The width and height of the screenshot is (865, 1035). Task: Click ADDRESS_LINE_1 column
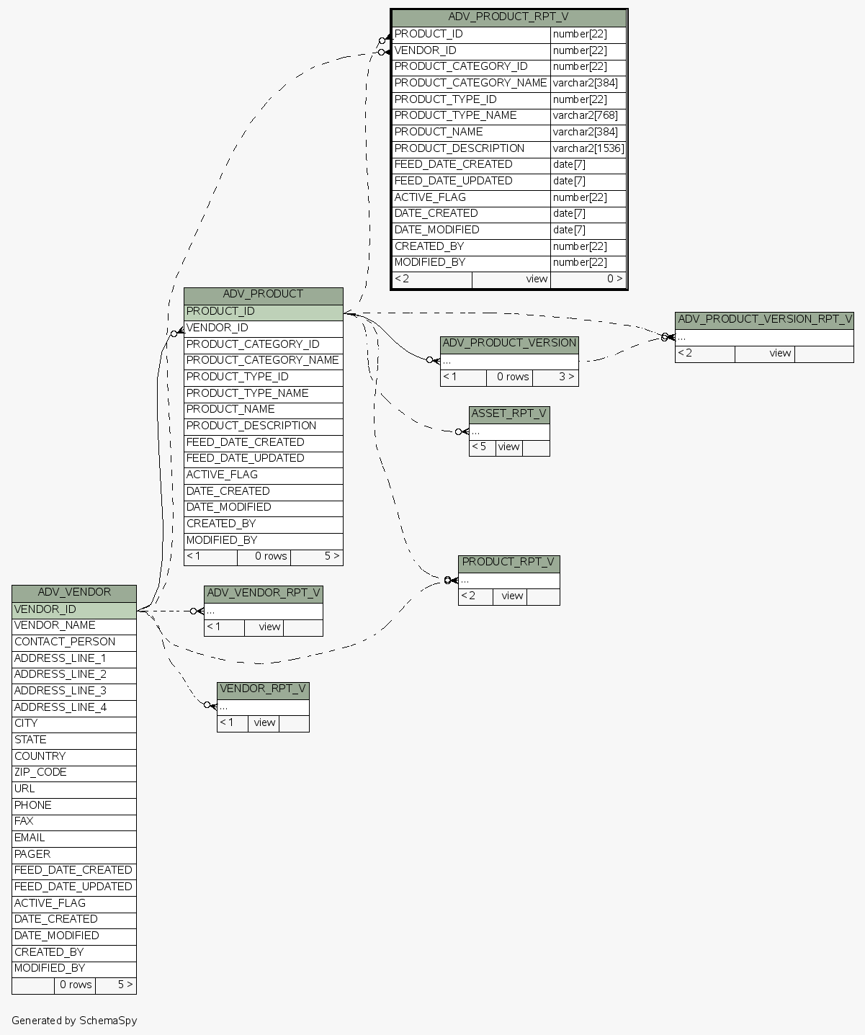click(x=74, y=659)
